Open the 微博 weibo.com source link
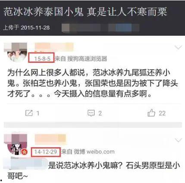 [x=94, y=152]
